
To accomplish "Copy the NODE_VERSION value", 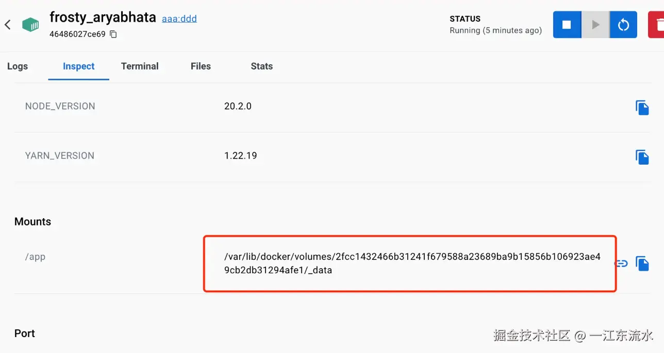I will click(x=642, y=108).
